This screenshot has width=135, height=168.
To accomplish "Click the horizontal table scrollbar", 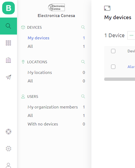I will click(120, 79).
